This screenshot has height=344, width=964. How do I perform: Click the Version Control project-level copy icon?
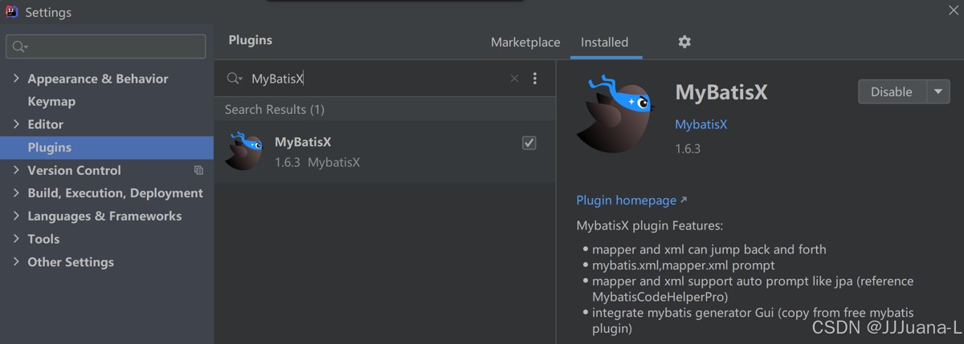[198, 170]
